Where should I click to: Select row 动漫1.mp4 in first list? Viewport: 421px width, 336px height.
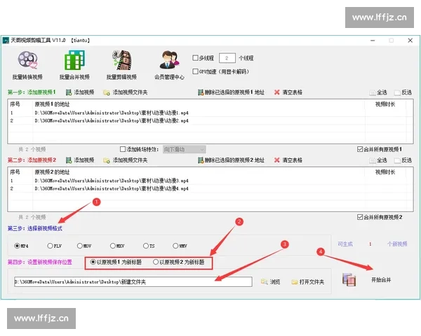(210, 113)
